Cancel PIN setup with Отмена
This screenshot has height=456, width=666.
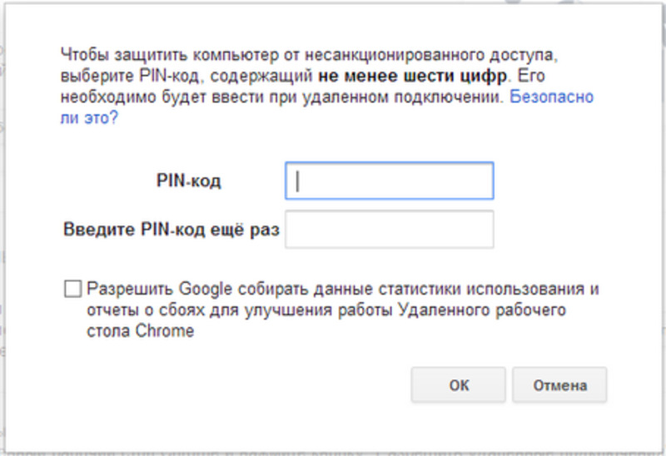coord(559,384)
